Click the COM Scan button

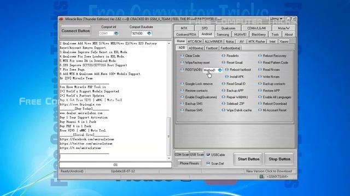(x=182, y=155)
